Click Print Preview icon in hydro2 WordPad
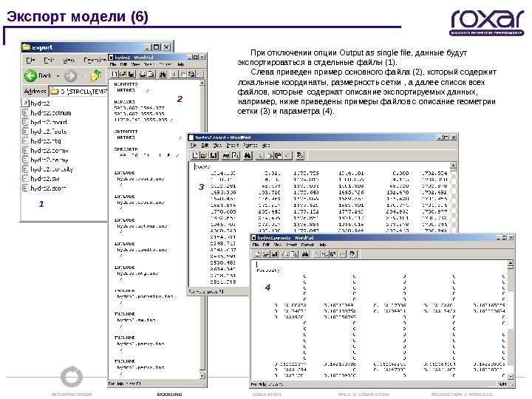Image resolution: width=532 pixels, height=399 pixels. (x=151, y=74)
